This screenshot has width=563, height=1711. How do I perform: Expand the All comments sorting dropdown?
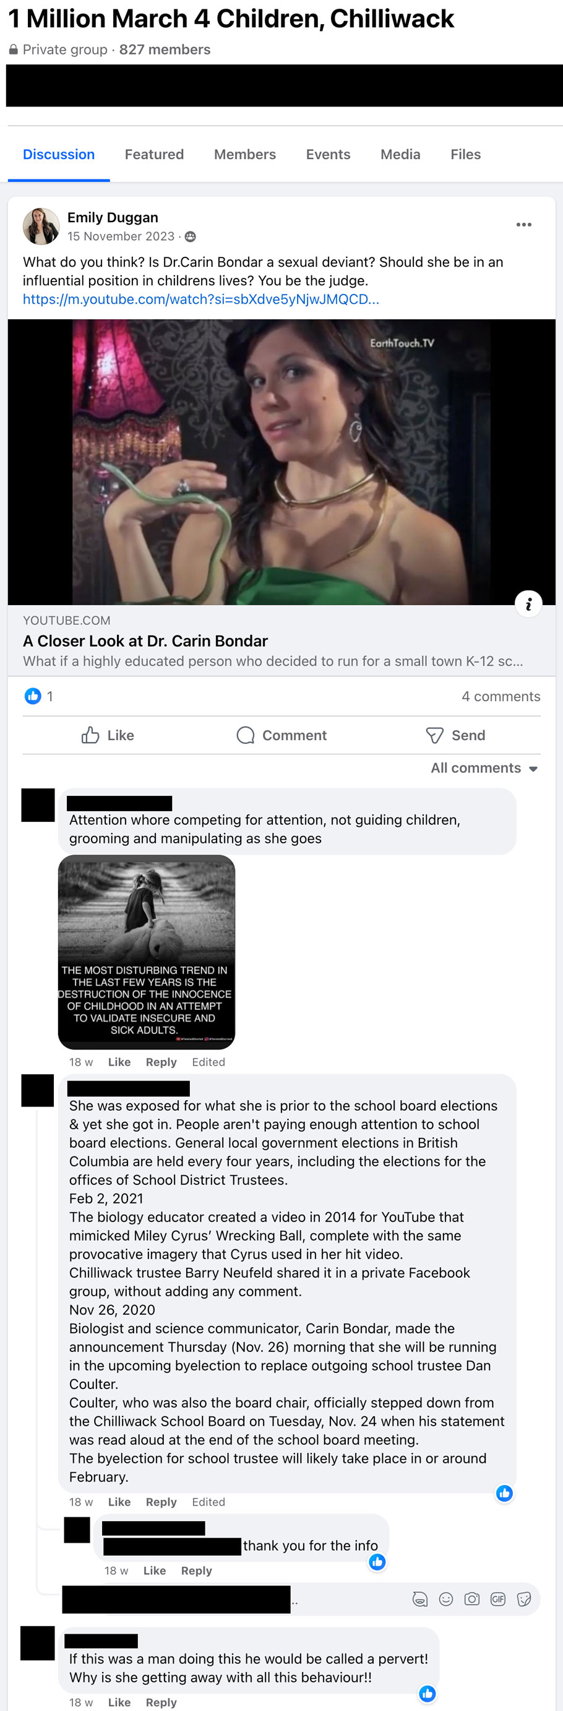click(x=484, y=768)
